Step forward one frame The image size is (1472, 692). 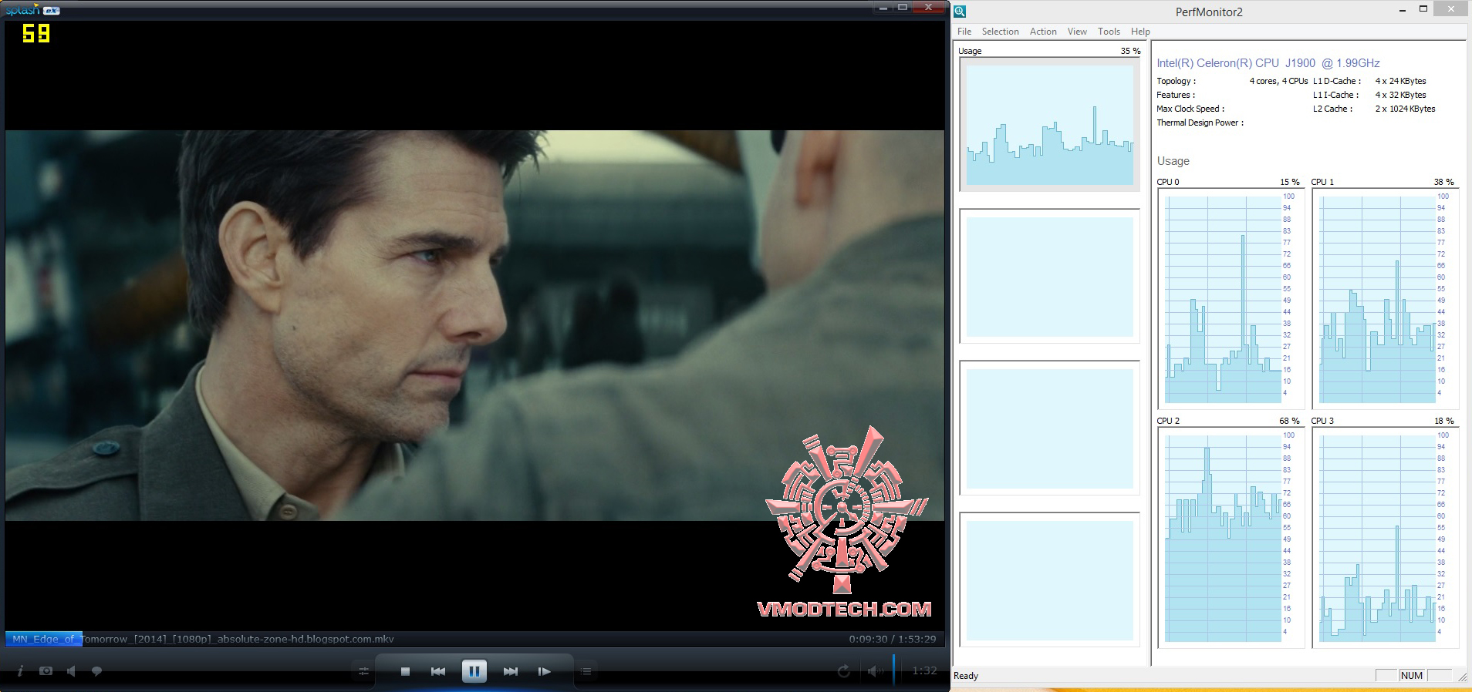point(544,671)
